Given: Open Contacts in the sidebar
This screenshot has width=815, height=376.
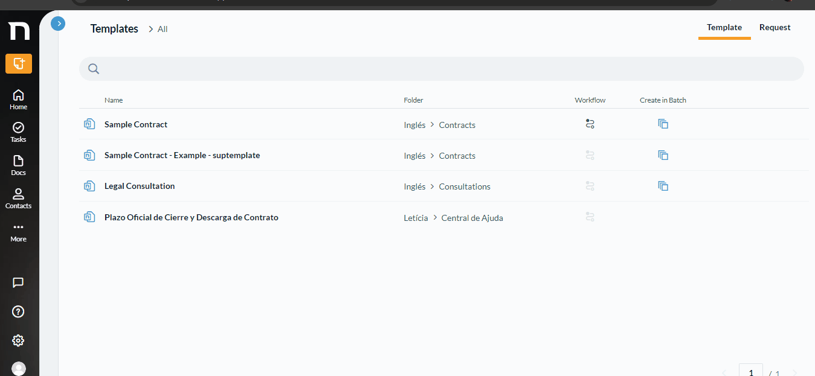Looking at the screenshot, I should 19,199.
